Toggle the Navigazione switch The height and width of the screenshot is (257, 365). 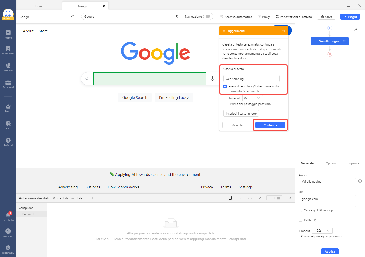[x=206, y=17]
